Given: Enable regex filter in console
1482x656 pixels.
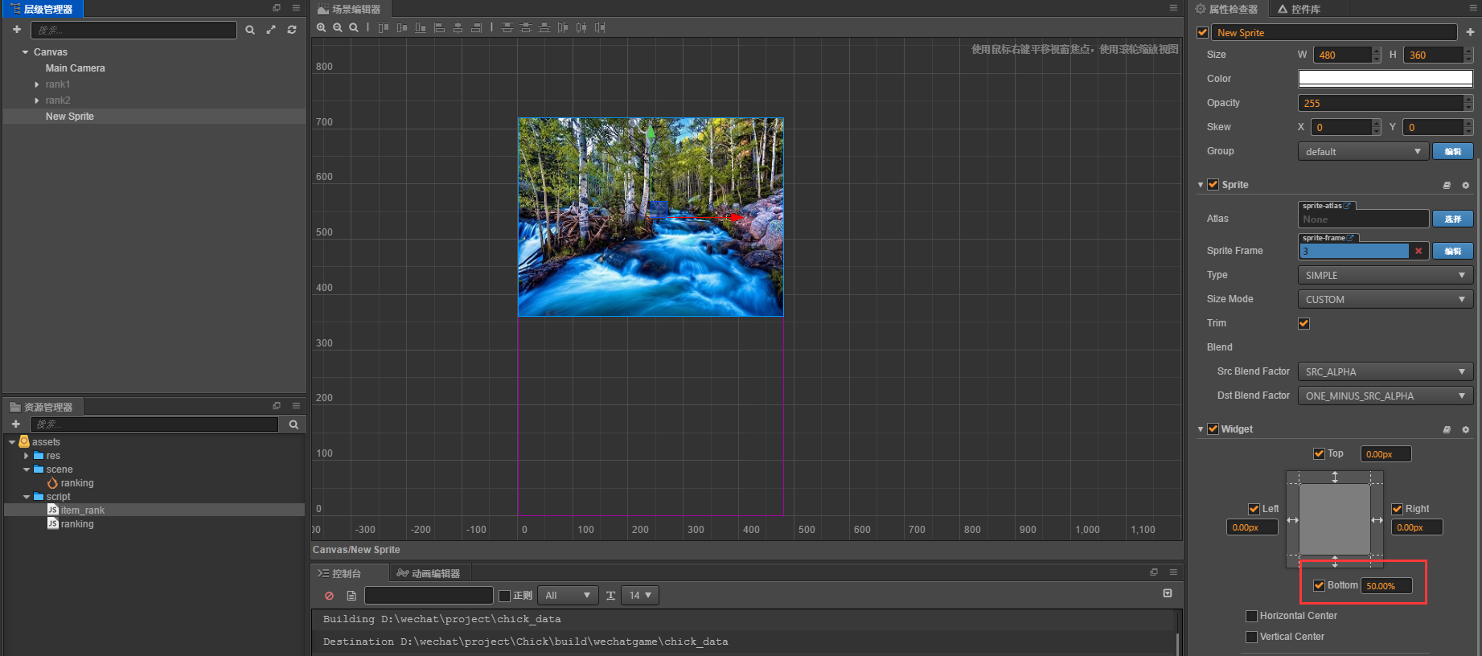Looking at the screenshot, I should tap(505, 596).
